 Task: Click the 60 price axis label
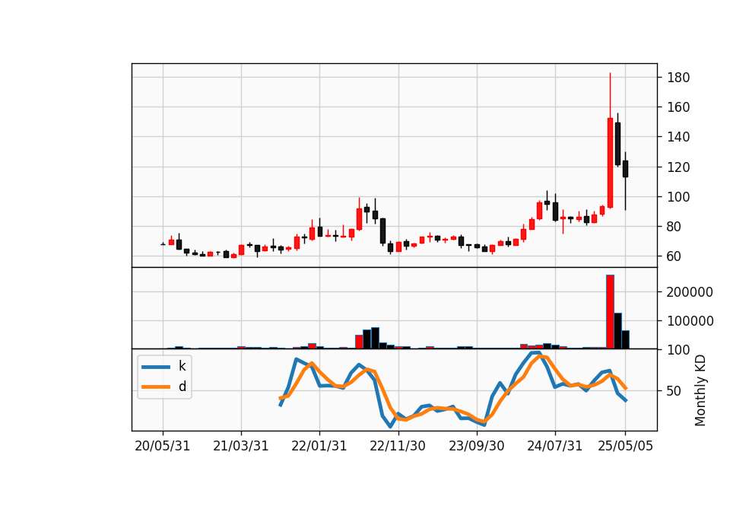674,256
